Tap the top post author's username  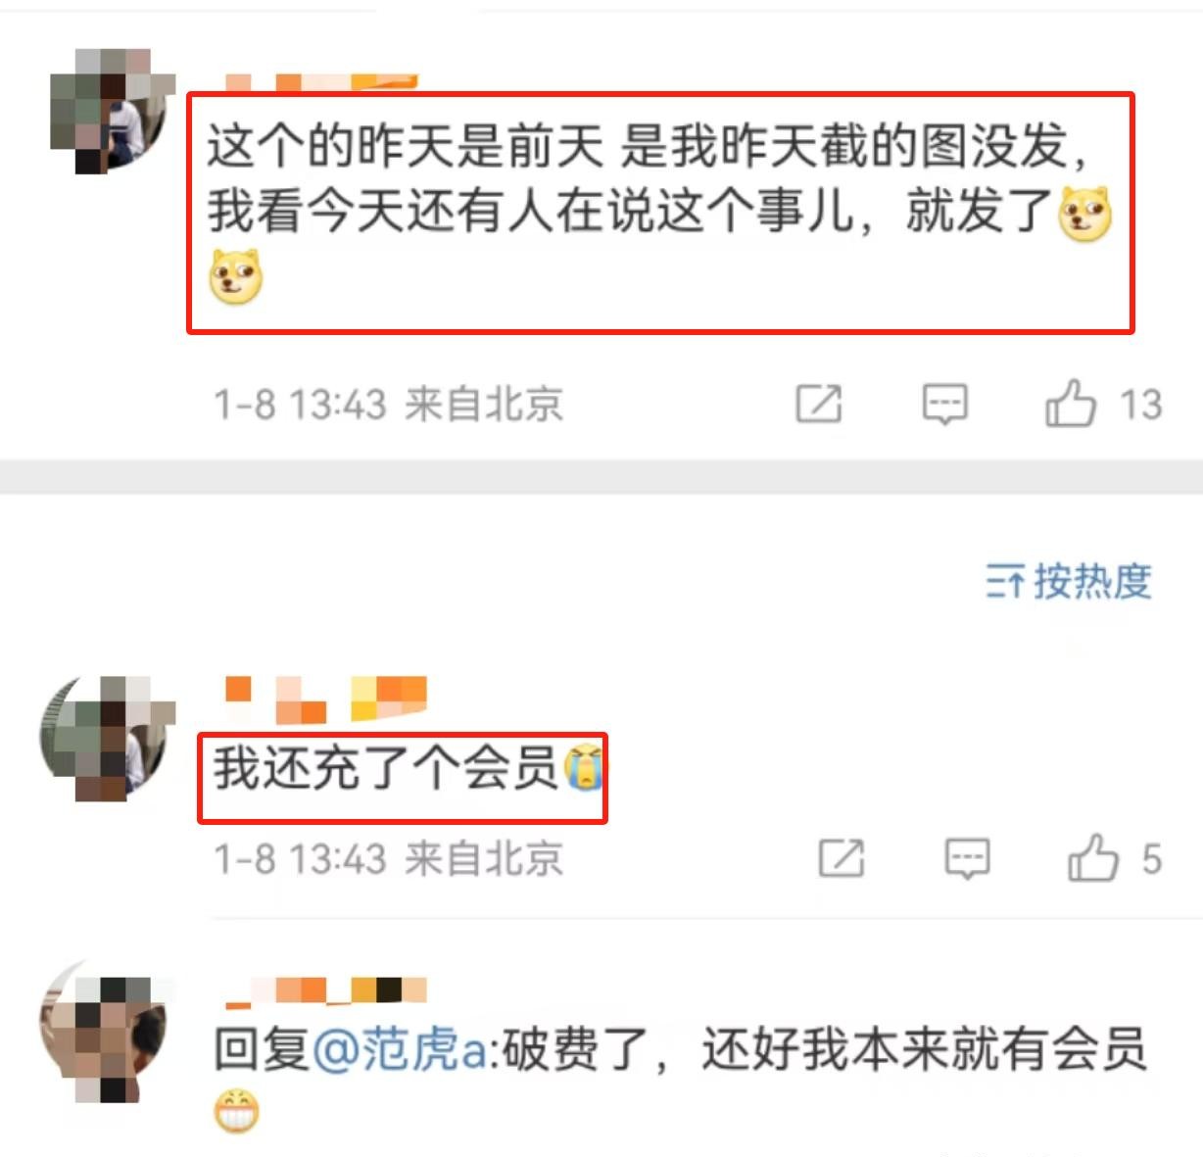tap(320, 83)
